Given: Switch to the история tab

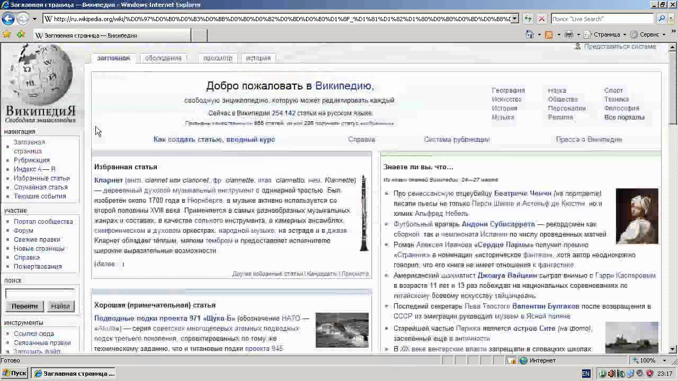Looking at the screenshot, I should [x=258, y=58].
